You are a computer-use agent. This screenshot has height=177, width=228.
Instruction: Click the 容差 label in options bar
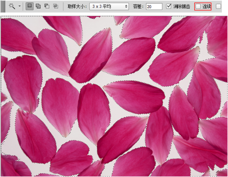[x=138, y=7]
